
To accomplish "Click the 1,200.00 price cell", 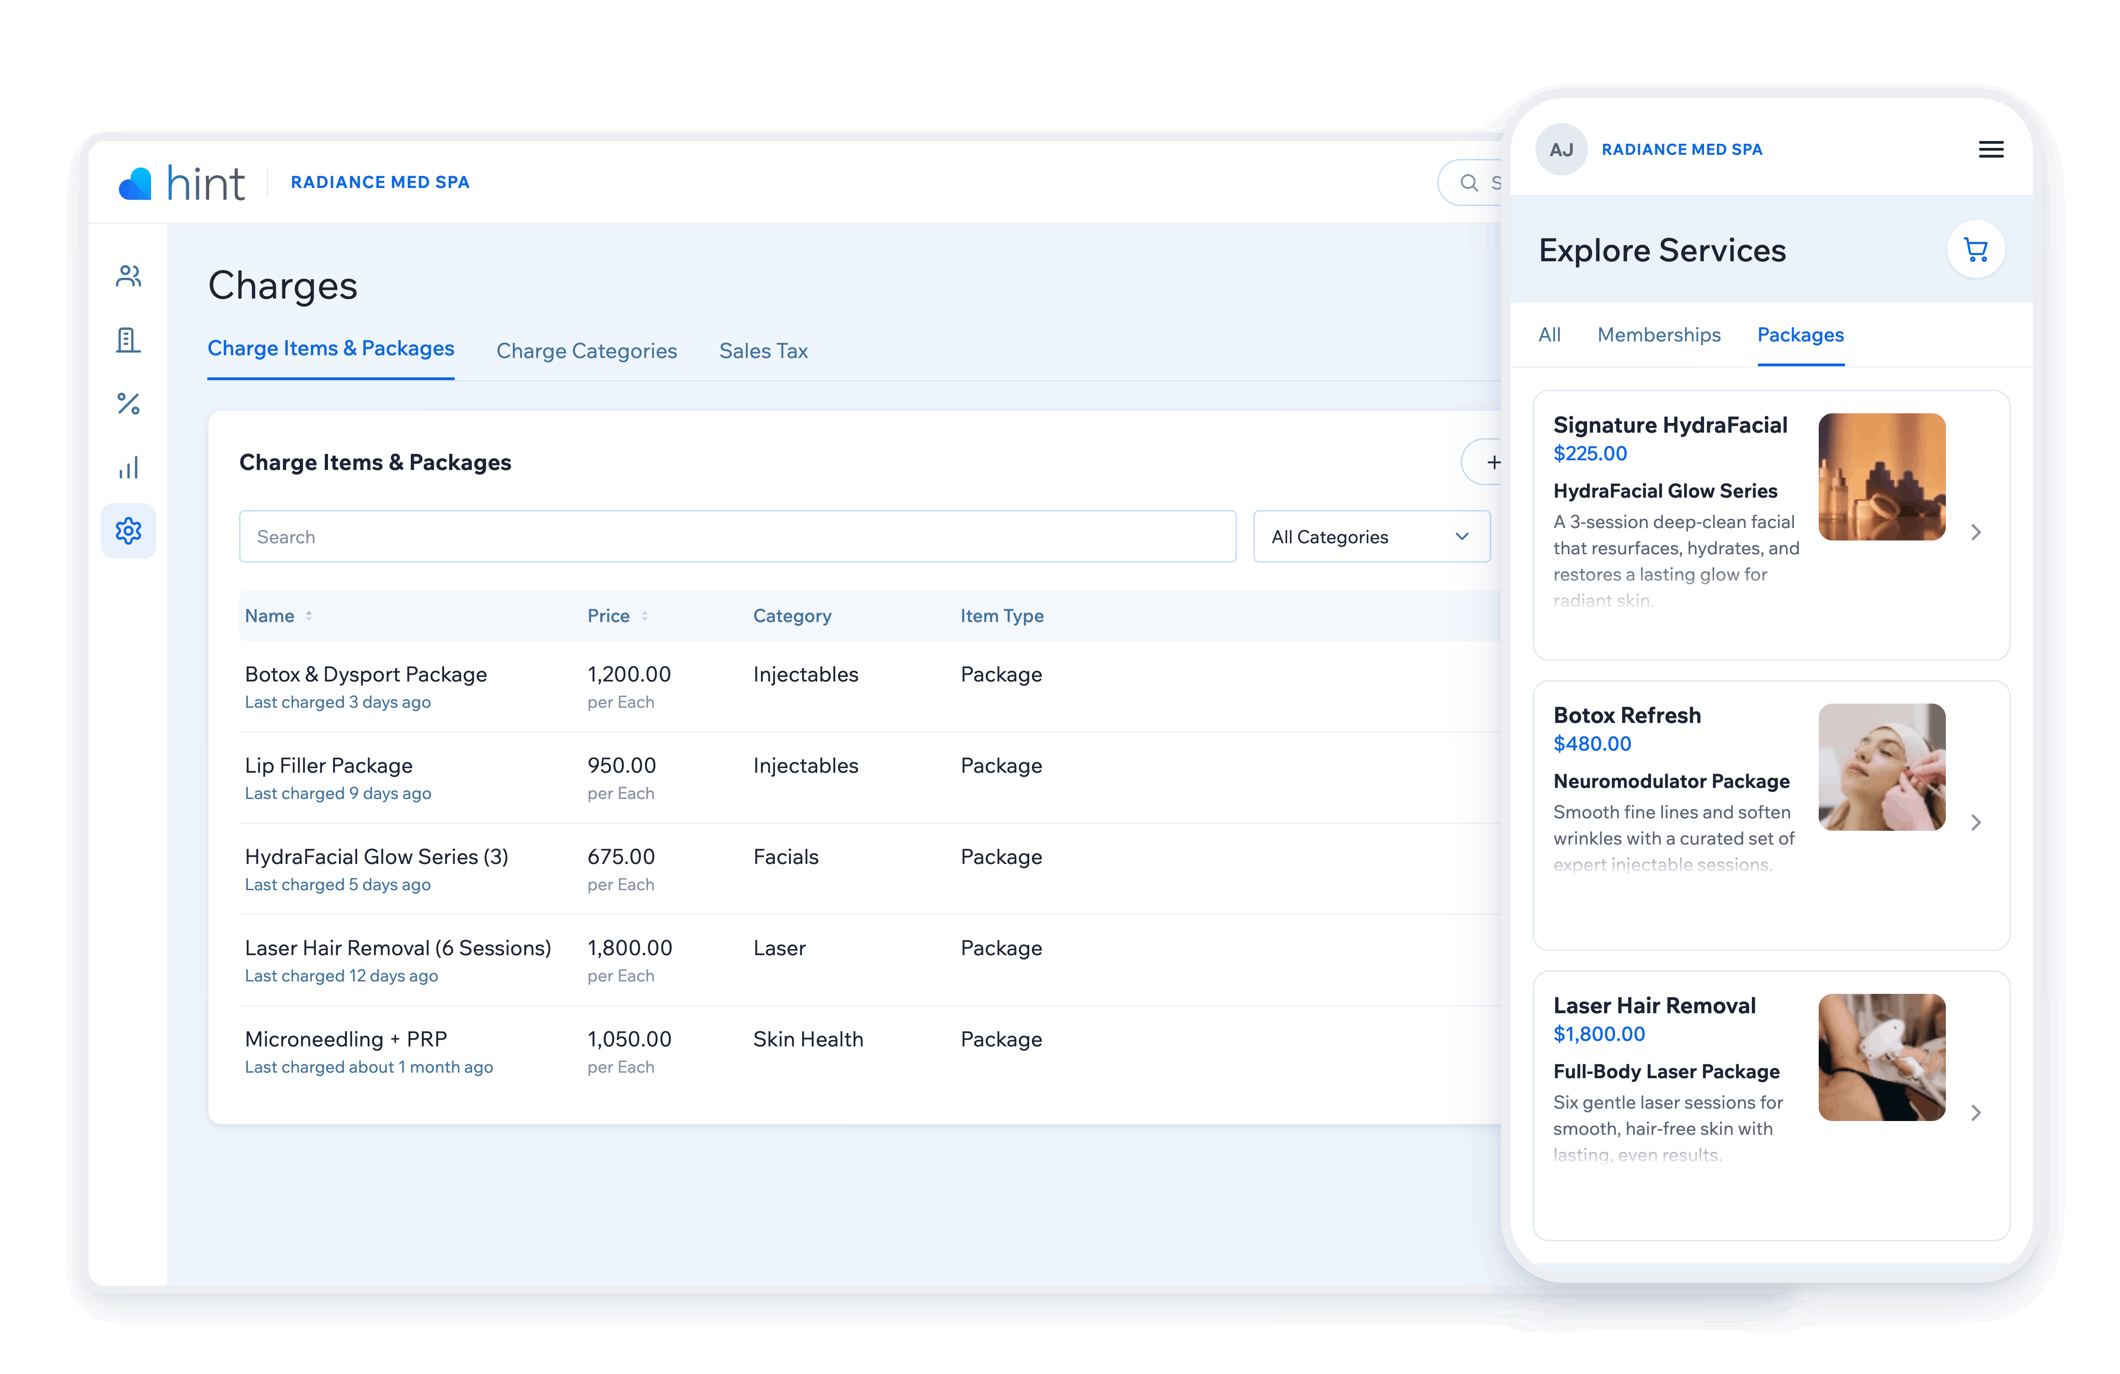I will coord(629,675).
